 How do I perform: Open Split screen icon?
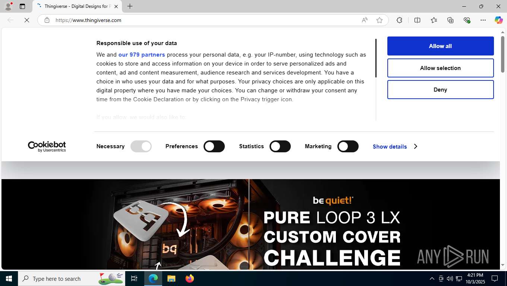(418, 20)
